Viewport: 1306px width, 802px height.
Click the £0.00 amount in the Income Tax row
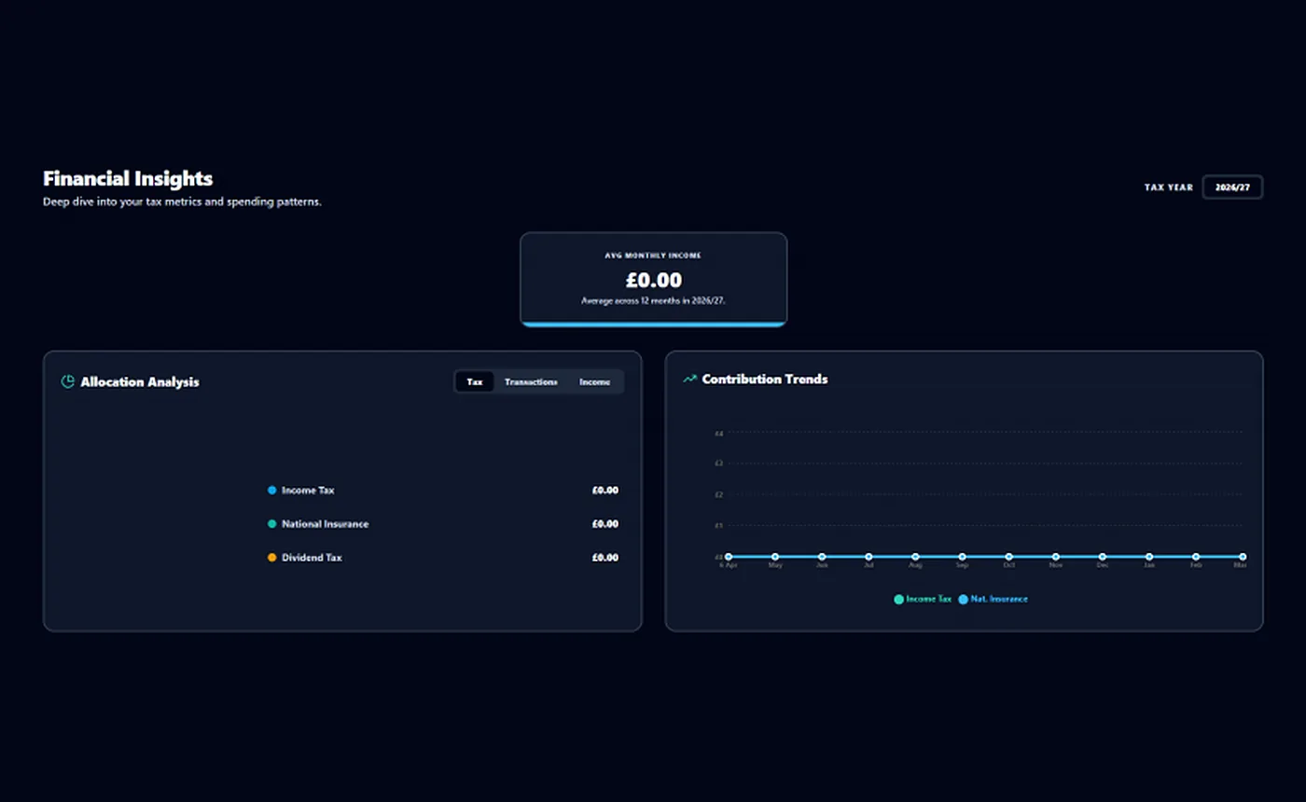[605, 490]
